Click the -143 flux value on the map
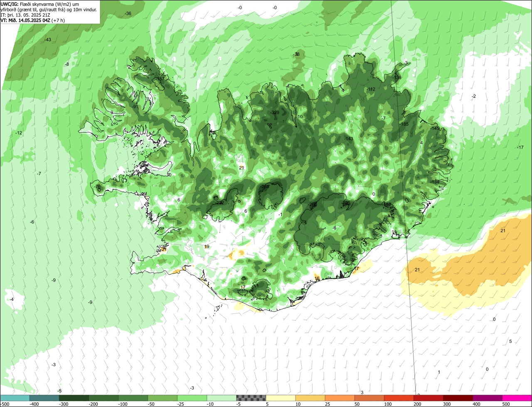The width and height of the screenshot is (532, 407). 349,139
